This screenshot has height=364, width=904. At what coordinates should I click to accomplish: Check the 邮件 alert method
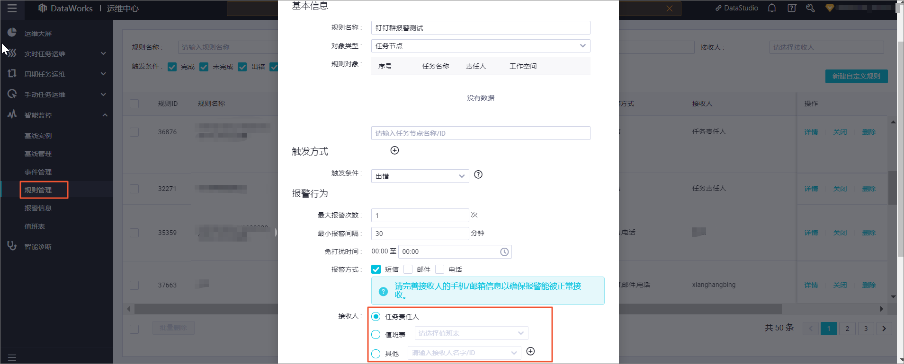408,269
